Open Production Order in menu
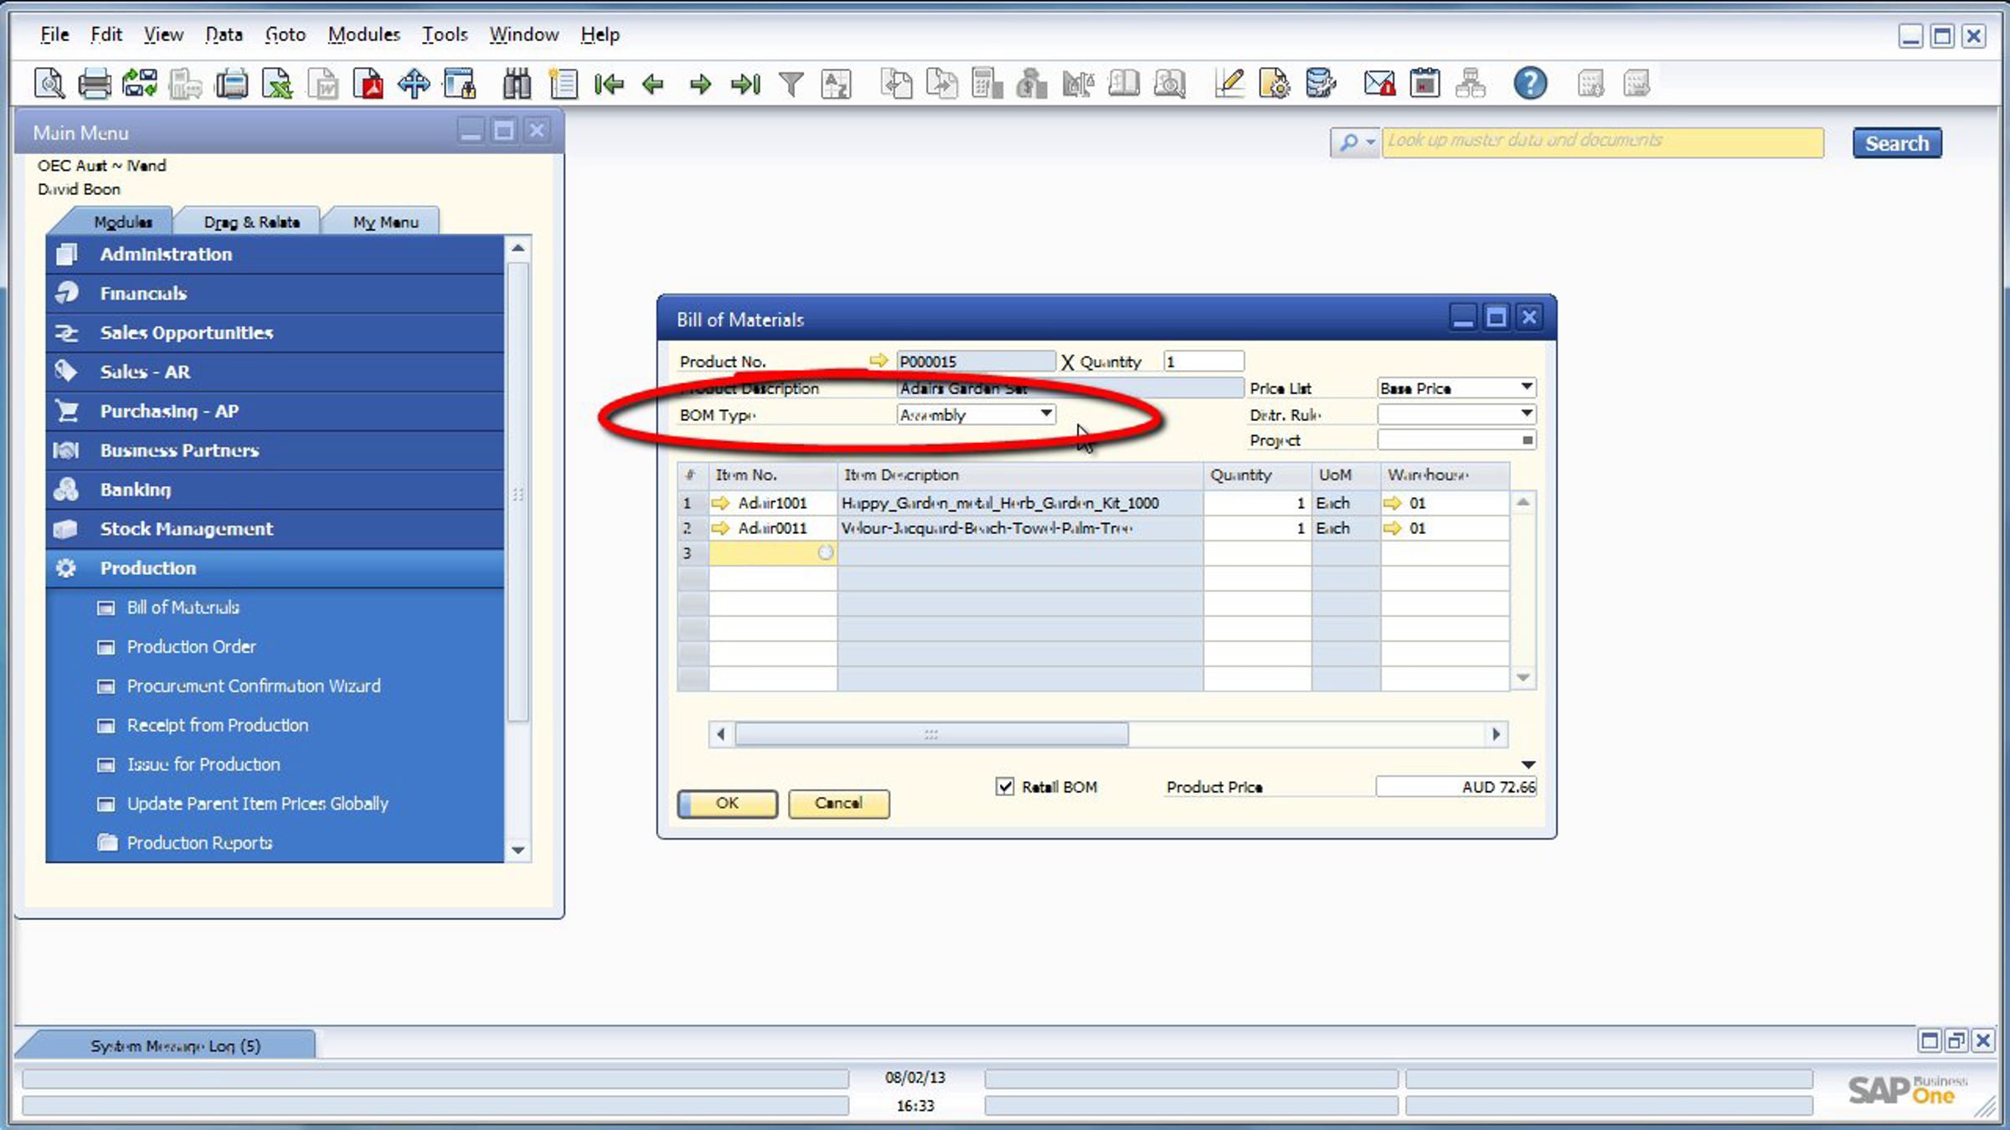Image resolution: width=2010 pixels, height=1130 pixels. coord(191,647)
